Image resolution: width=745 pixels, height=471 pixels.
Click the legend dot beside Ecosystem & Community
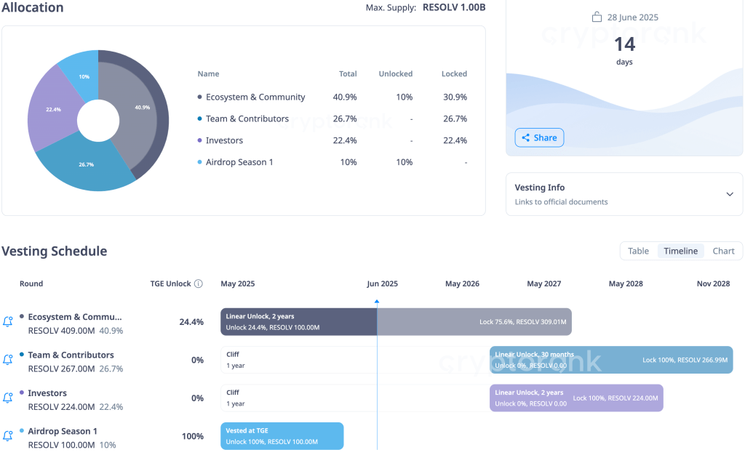[199, 97]
